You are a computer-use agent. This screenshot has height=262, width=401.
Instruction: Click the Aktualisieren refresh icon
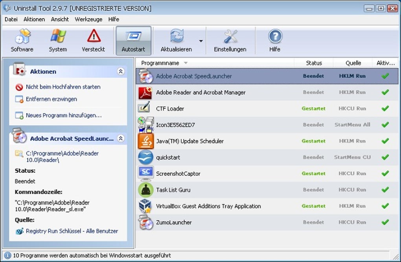177,36
